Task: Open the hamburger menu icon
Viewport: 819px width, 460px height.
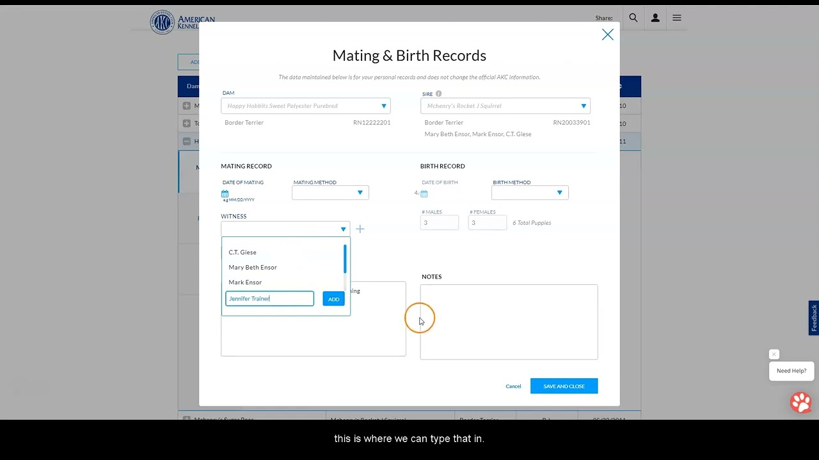Action: 676,18
